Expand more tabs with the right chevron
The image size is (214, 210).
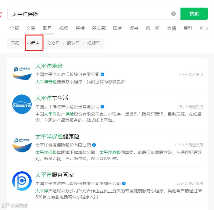(x=207, y=28)
